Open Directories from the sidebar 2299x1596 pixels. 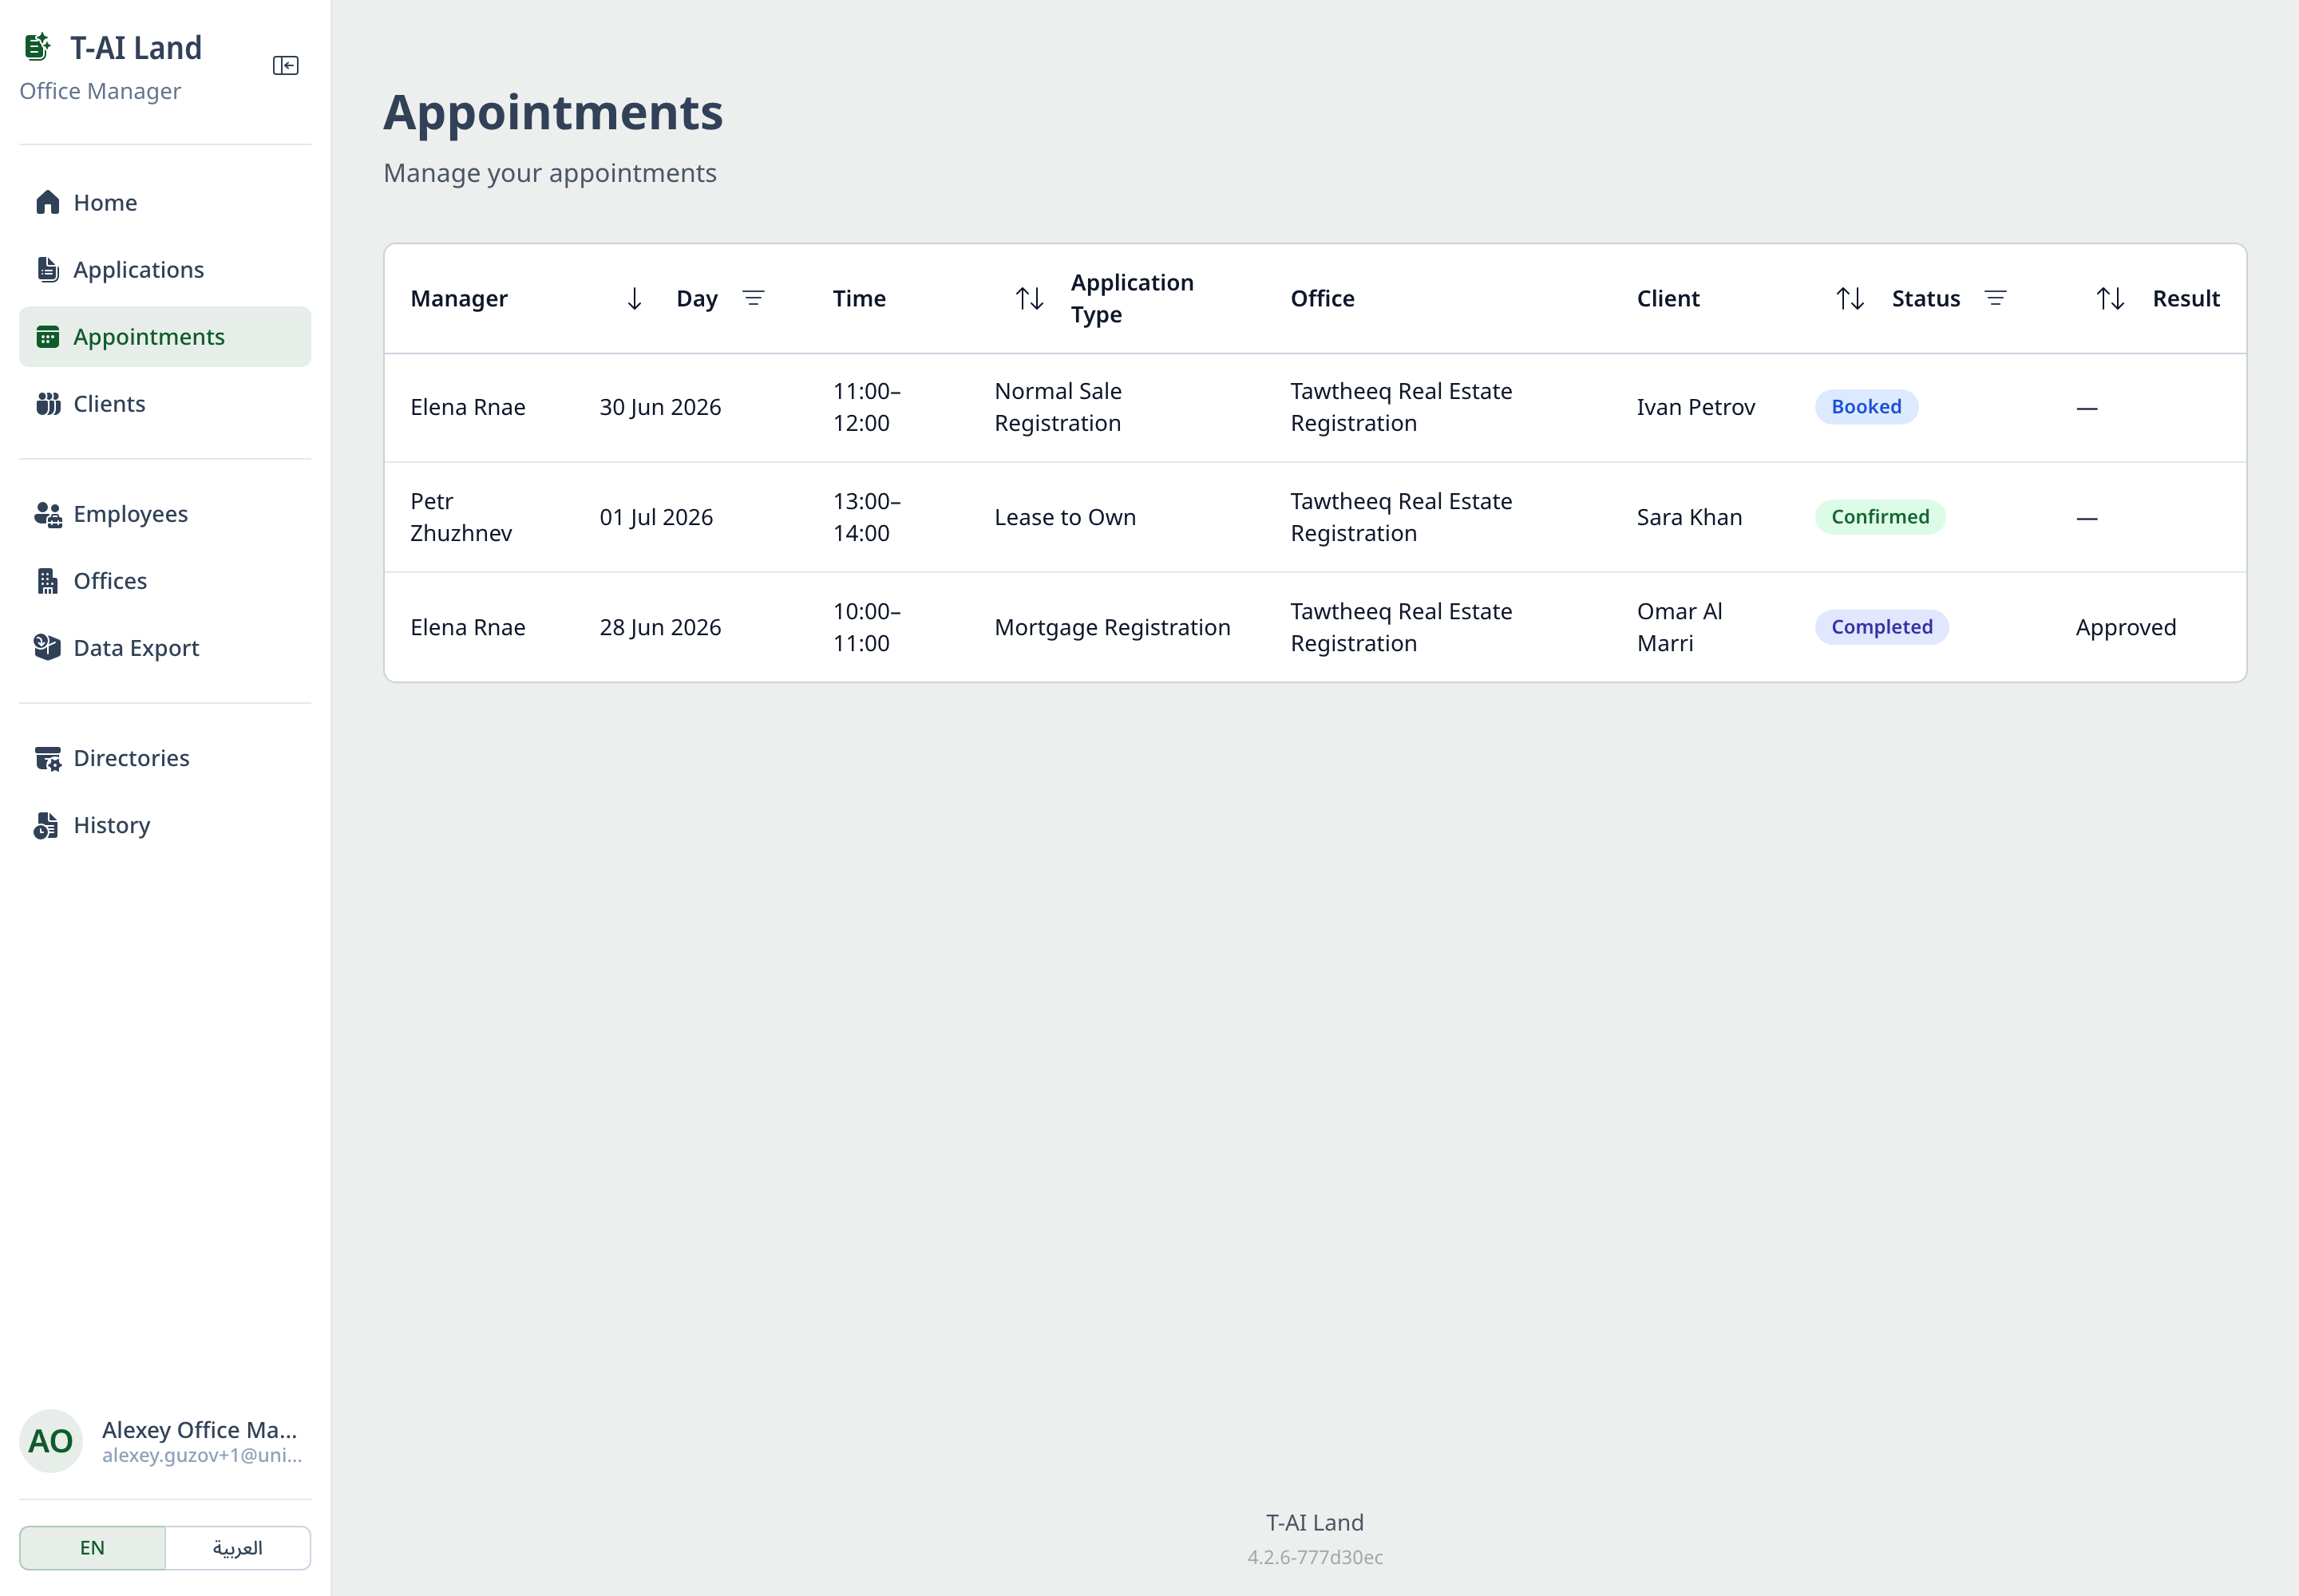[165, 758]
